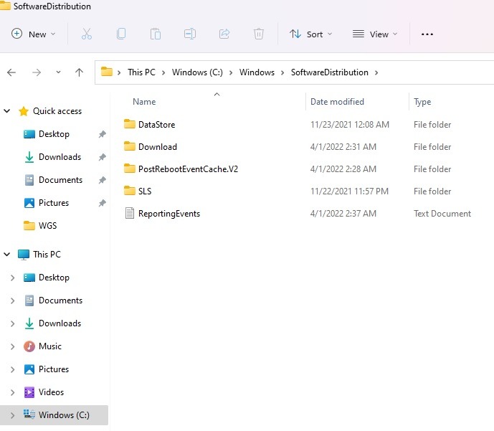Go forward with the right arrow

coord(37,72)
